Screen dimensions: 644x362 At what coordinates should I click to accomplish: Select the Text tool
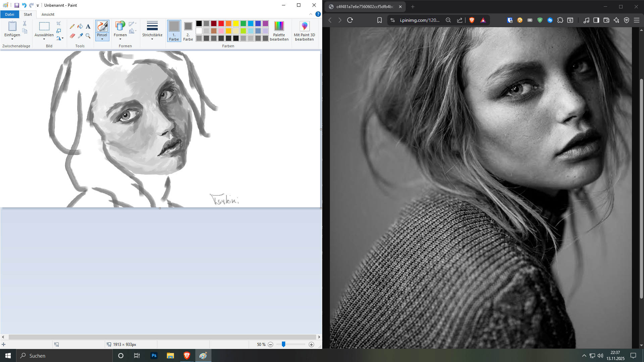pyautogui.click(x=88, y=27)
